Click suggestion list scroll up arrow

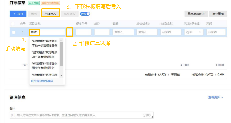tap(61, 40)
